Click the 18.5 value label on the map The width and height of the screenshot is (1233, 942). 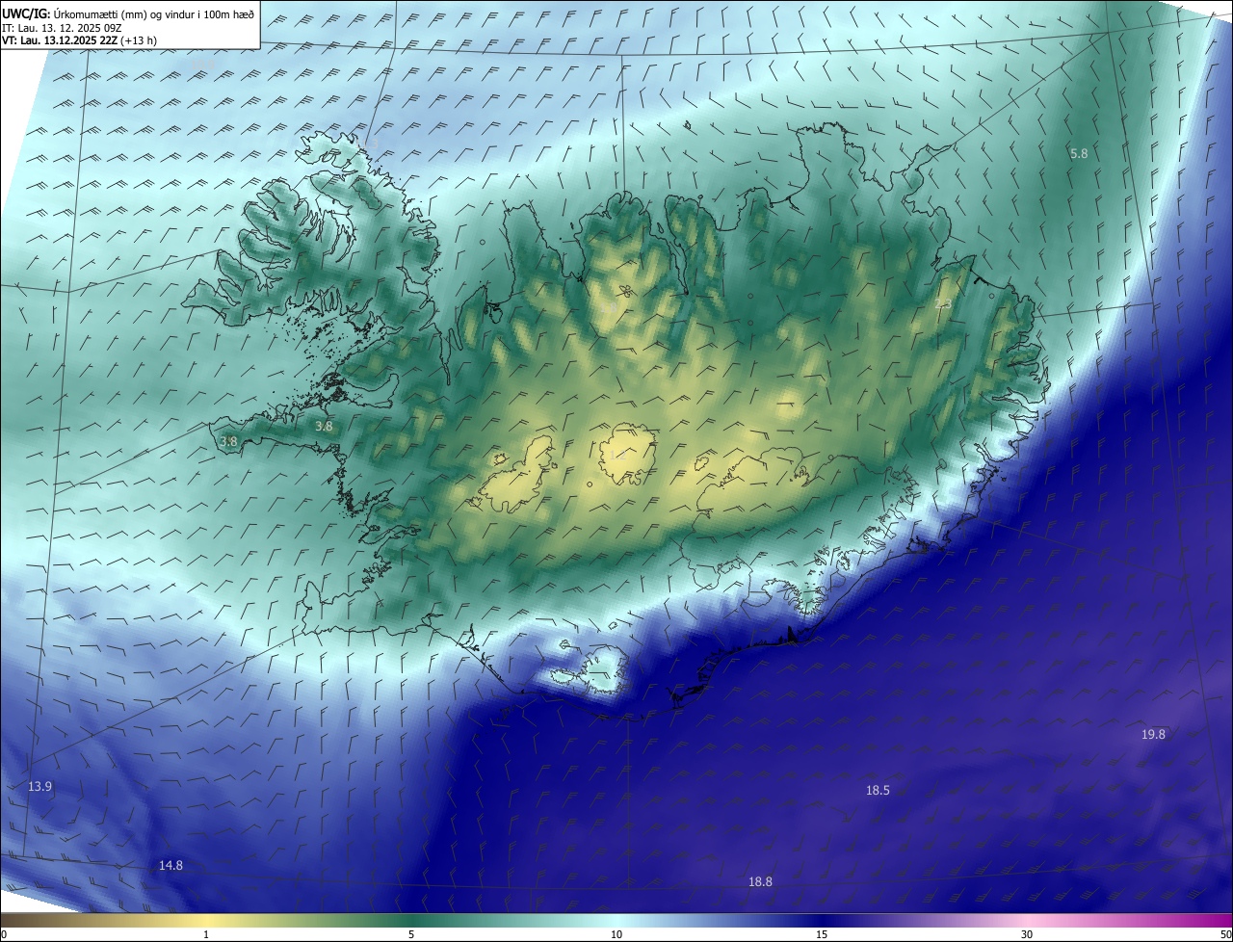878,790
